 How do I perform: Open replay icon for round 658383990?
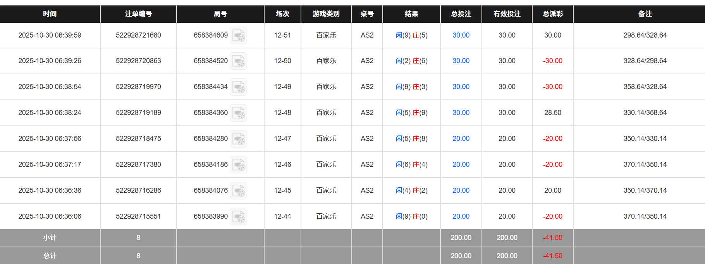239,217
